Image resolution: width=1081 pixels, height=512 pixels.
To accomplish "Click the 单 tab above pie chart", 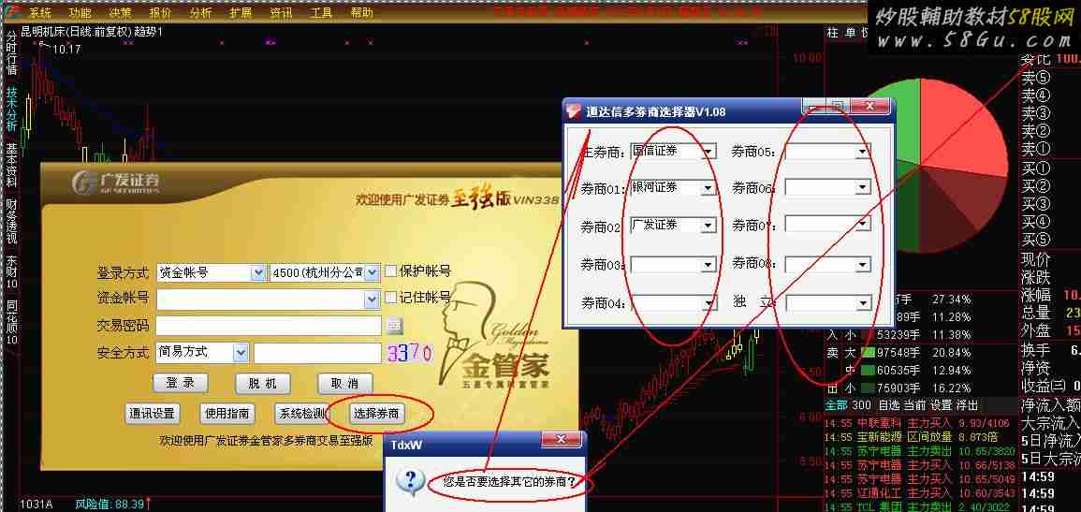I will click(x=851, y=33).
